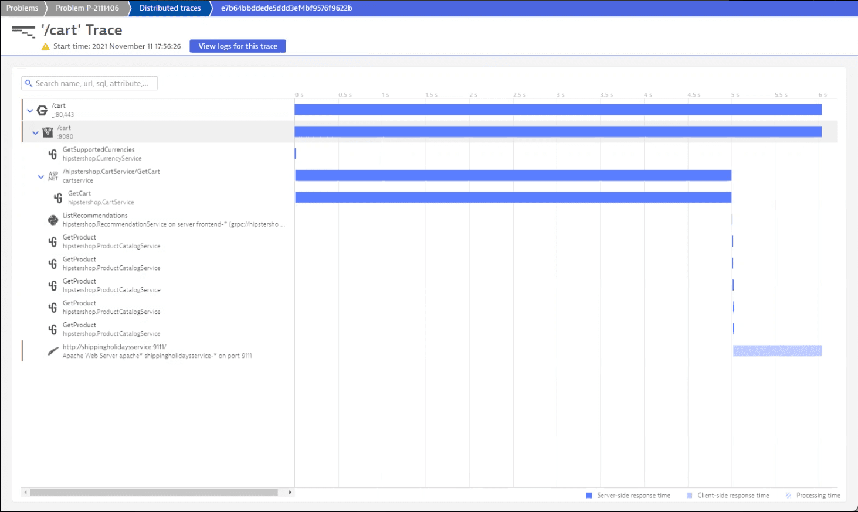This screenshot has width=858, height=512.
Task: Click the trace icon beside '/cart' Trace title
Action: [x=23, y=31]
